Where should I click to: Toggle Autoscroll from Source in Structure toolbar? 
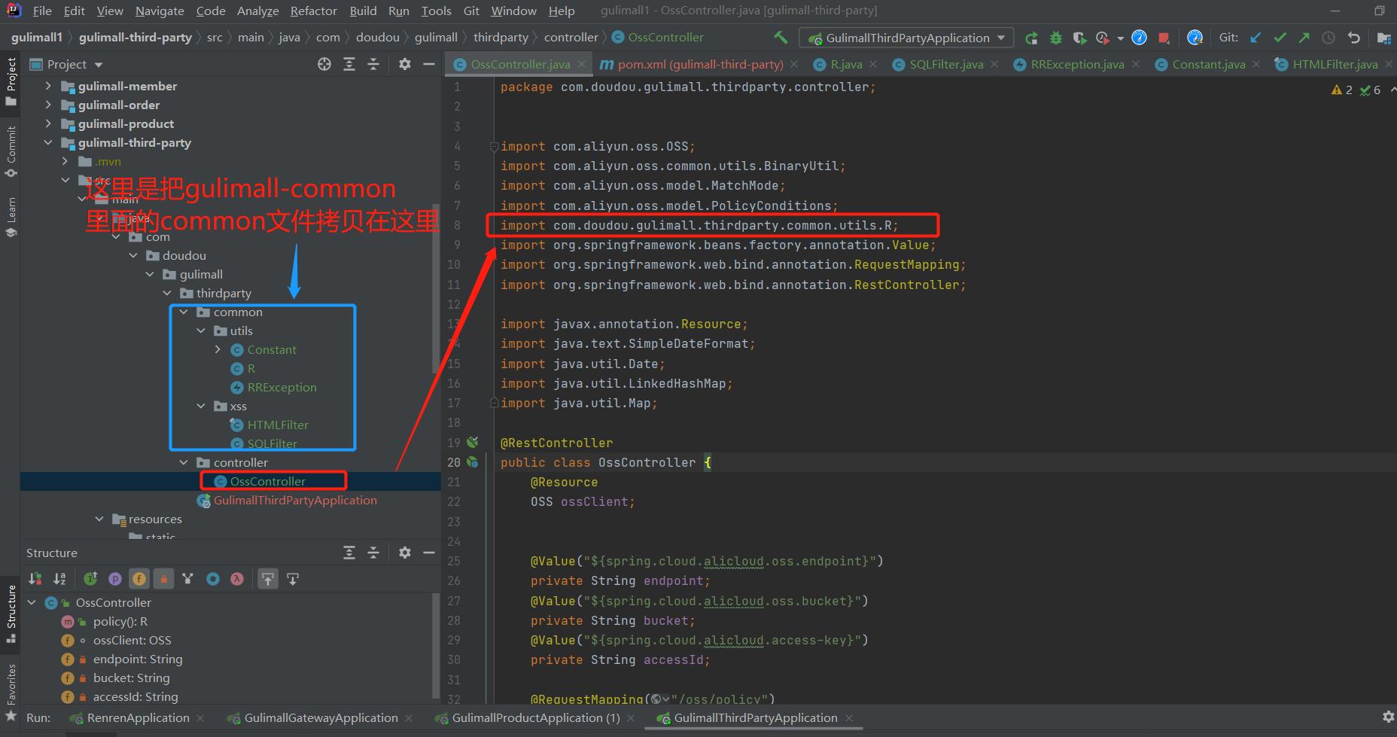pos(293,579)
